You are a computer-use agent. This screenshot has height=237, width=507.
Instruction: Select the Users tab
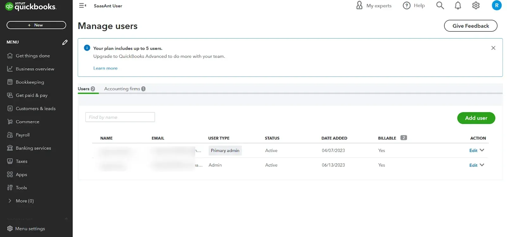86,89
